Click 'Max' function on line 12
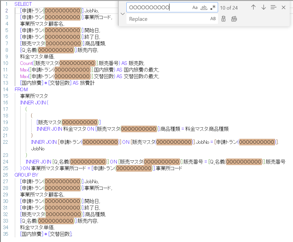Viewport: 293px width, 242px height. [24, 76]
